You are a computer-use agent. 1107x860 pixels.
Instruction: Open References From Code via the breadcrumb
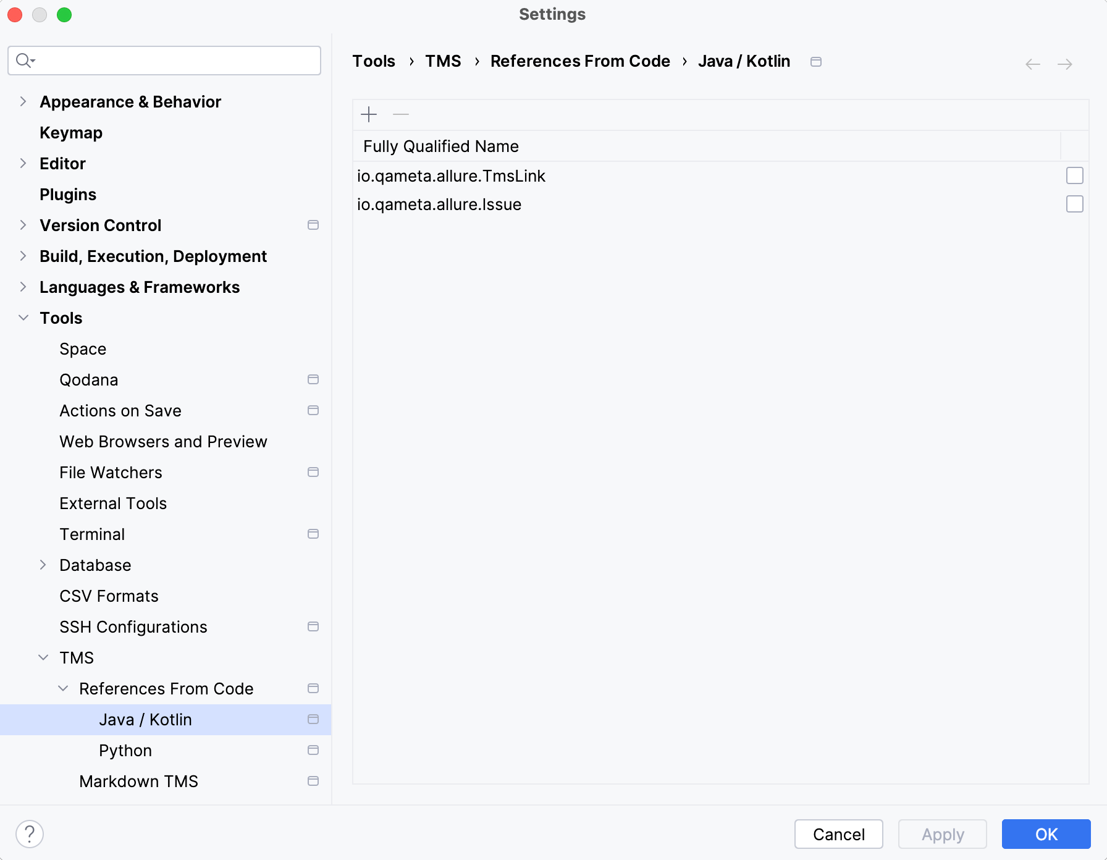click(579, 61)
